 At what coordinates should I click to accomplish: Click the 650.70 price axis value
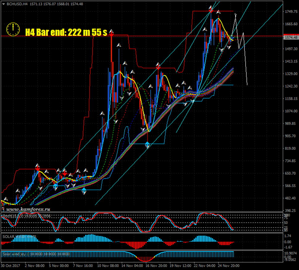point(290,173)
